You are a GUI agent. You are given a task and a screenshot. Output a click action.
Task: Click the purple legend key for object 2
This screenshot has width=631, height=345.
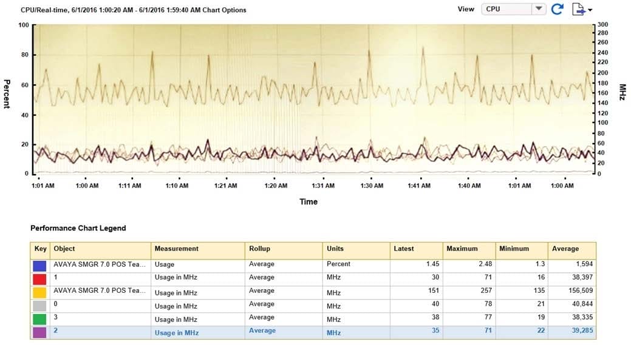[41, 332]
